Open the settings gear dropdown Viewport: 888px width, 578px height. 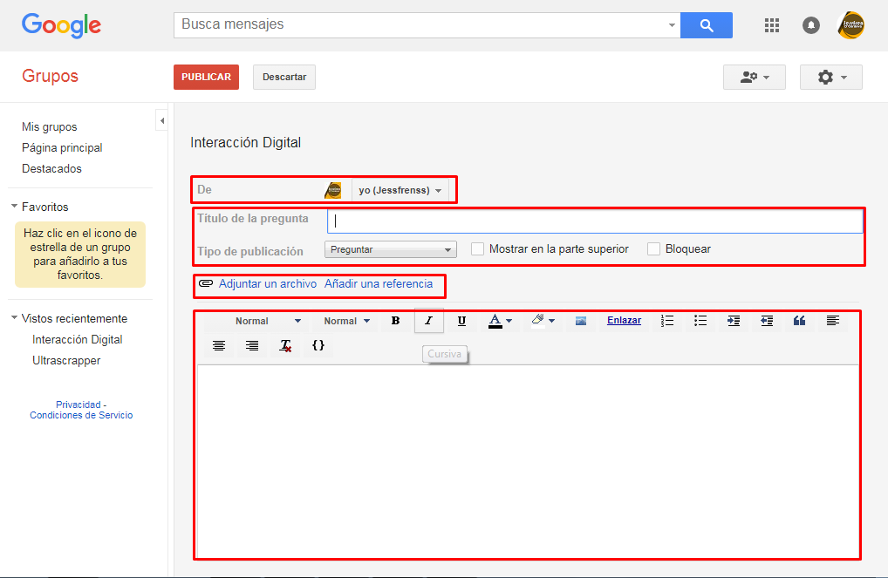[830, 77]
